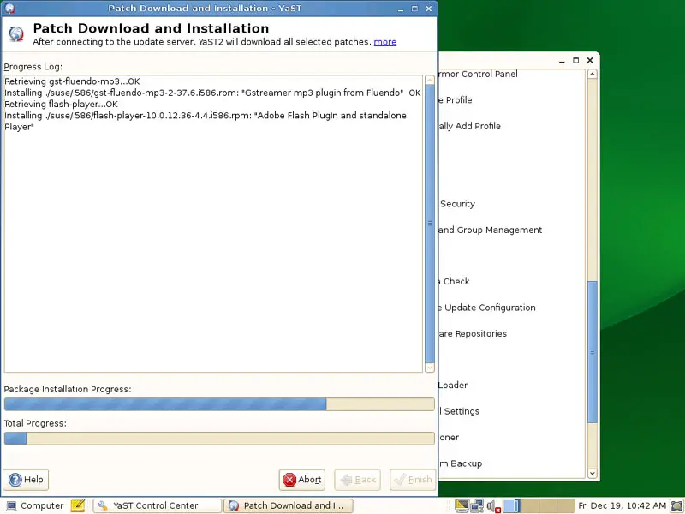The width and height of the screenshot is (685, 514).
Task: Click Control Center scrollbar thumb
Action: [x=593, y=352]
